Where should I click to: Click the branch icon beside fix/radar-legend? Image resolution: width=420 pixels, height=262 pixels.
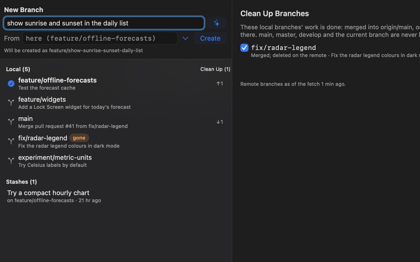coord(11,141)
